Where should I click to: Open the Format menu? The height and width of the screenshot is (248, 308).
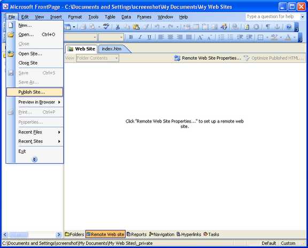point(75,17)
